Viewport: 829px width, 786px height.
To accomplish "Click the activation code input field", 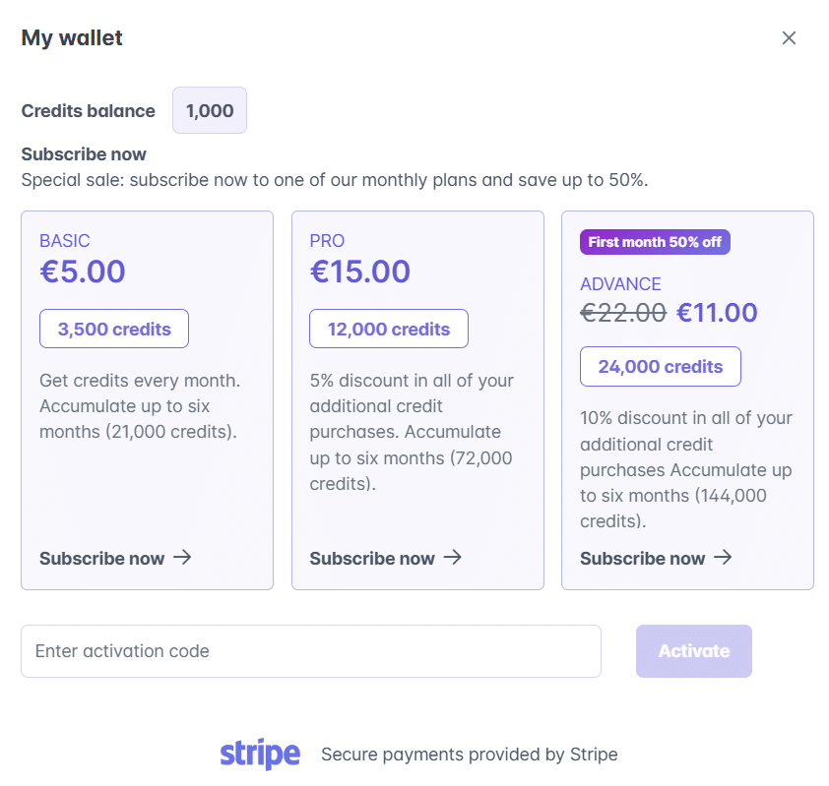I will click(x=311, y=651).
